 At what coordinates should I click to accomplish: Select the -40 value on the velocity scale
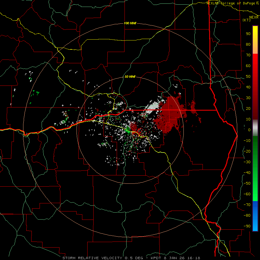[x=247, y=173]
